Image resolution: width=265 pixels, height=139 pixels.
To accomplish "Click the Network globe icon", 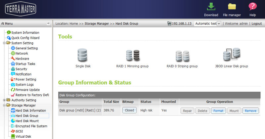I will (13, 53).
